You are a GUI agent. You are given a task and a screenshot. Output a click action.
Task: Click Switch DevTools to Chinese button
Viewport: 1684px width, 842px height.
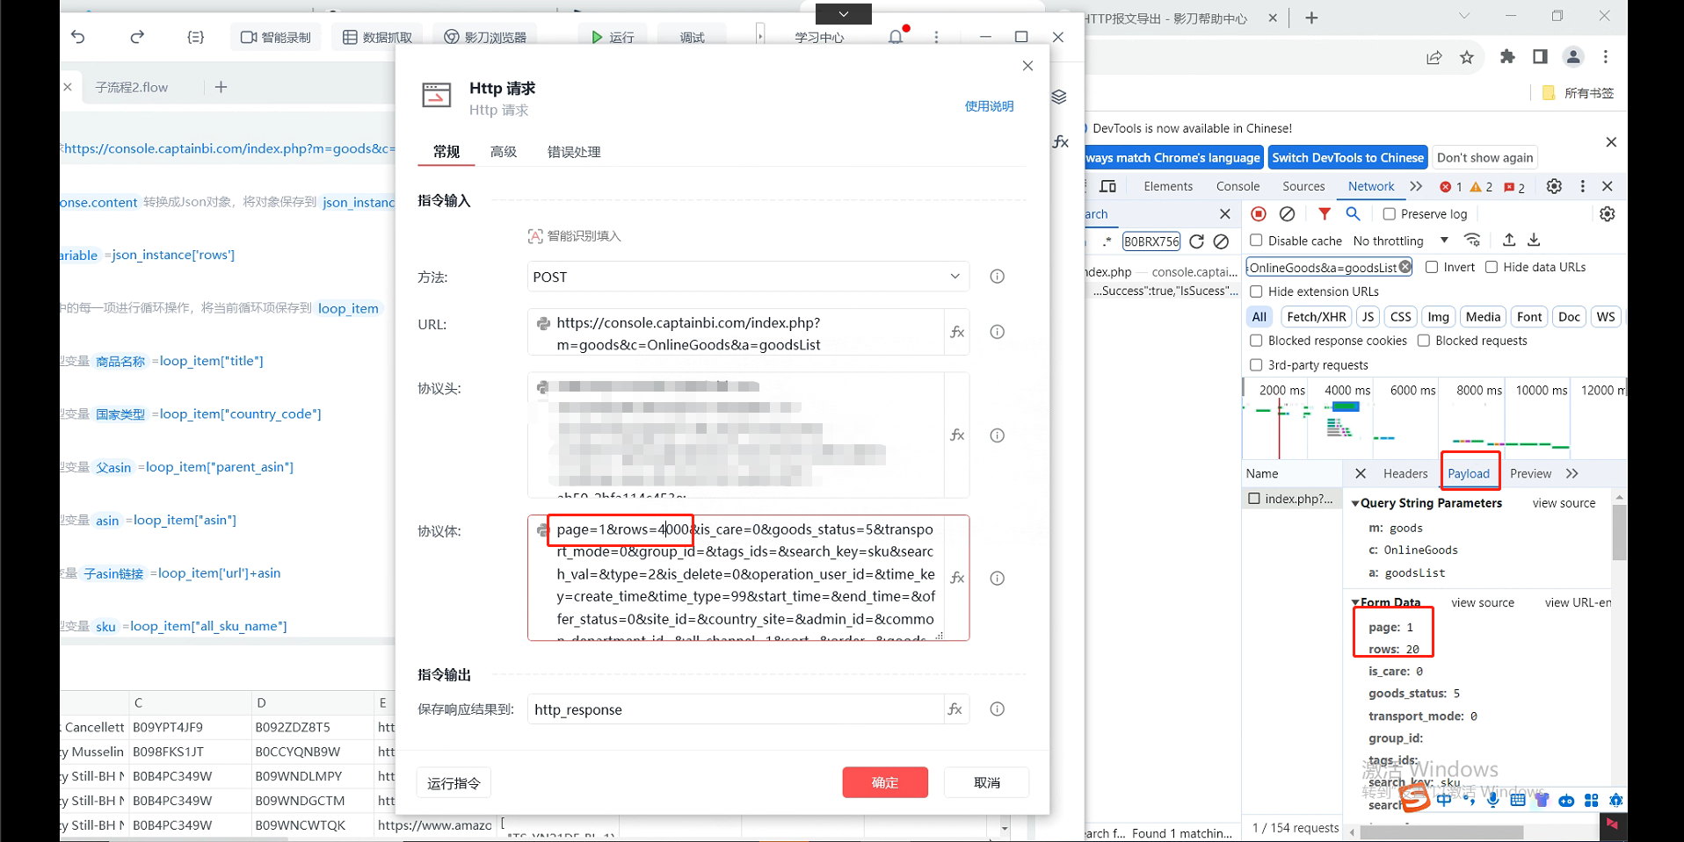1347,158
